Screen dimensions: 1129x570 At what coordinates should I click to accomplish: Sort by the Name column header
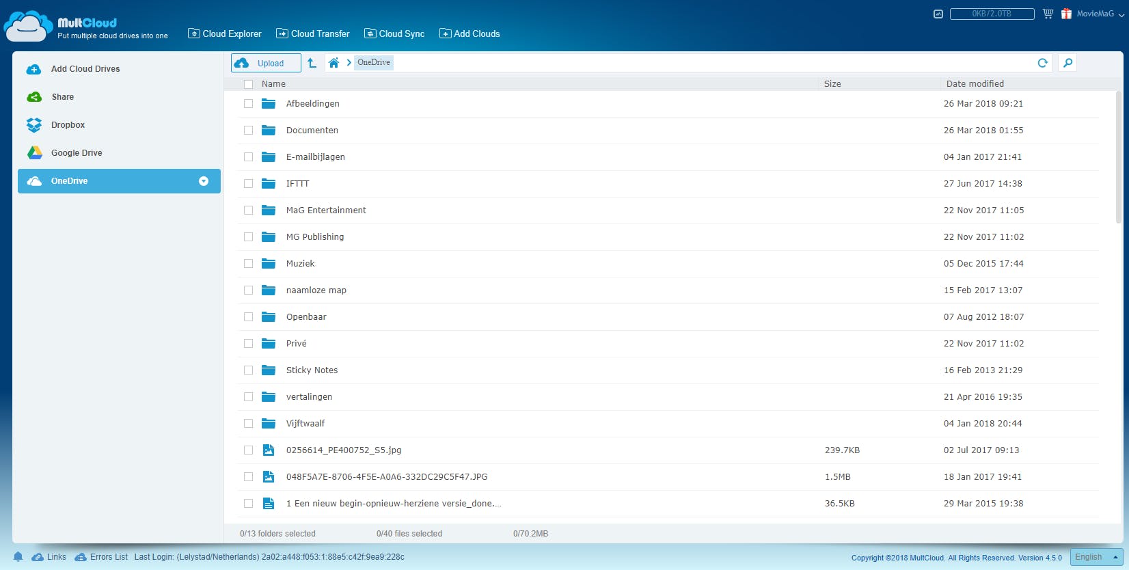(273, 84)
